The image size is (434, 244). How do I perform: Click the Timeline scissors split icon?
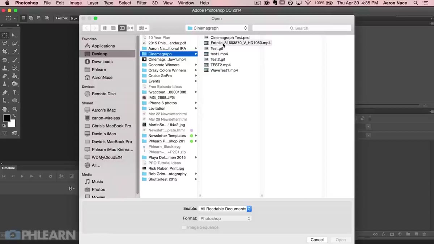tap(61, 176)
